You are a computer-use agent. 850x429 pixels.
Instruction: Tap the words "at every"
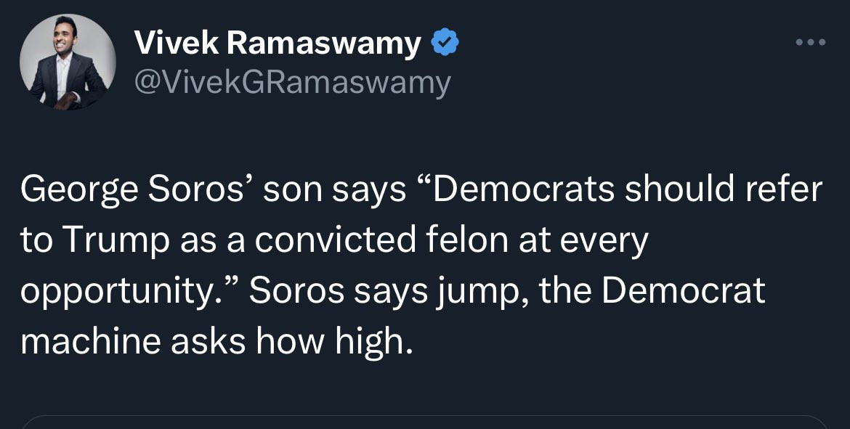point(583,241)
